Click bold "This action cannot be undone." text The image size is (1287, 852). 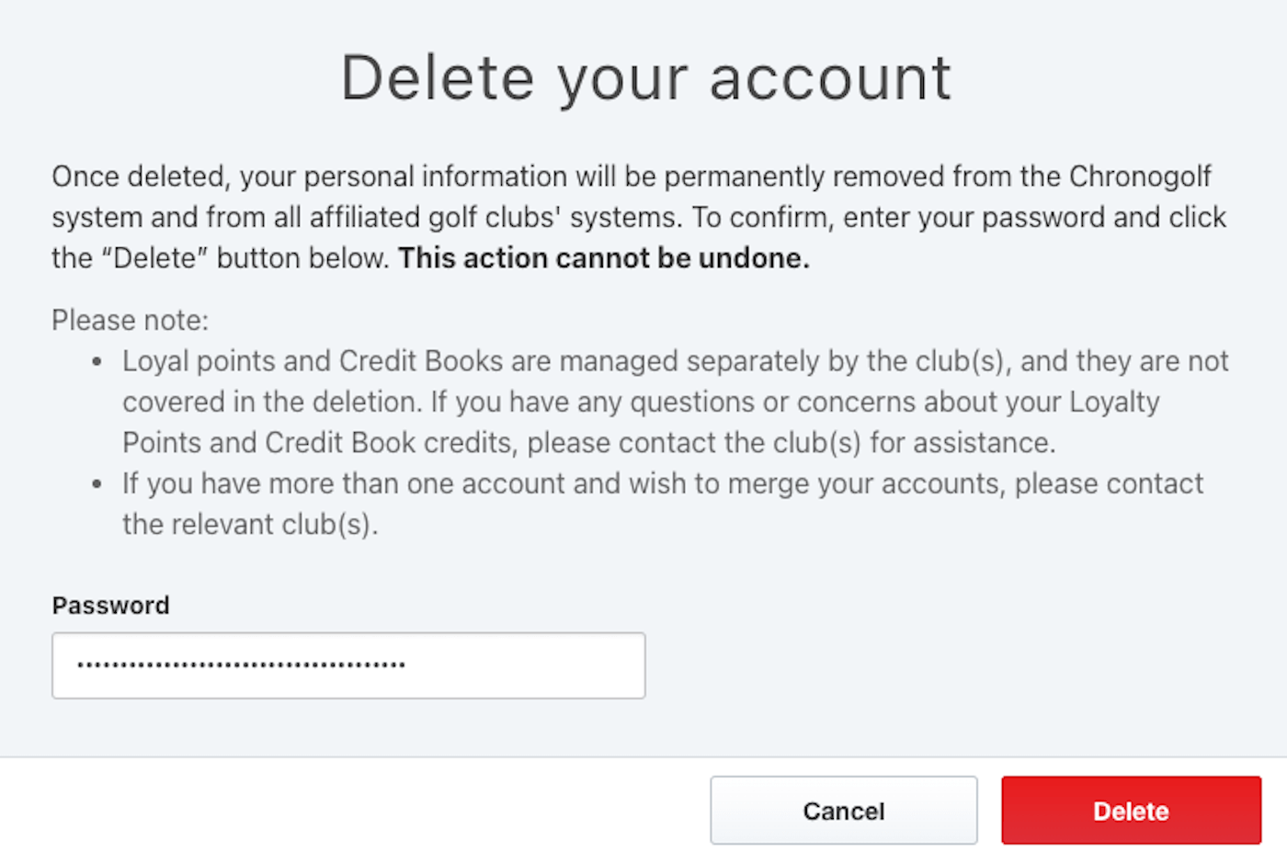click(x=604, y=258)
